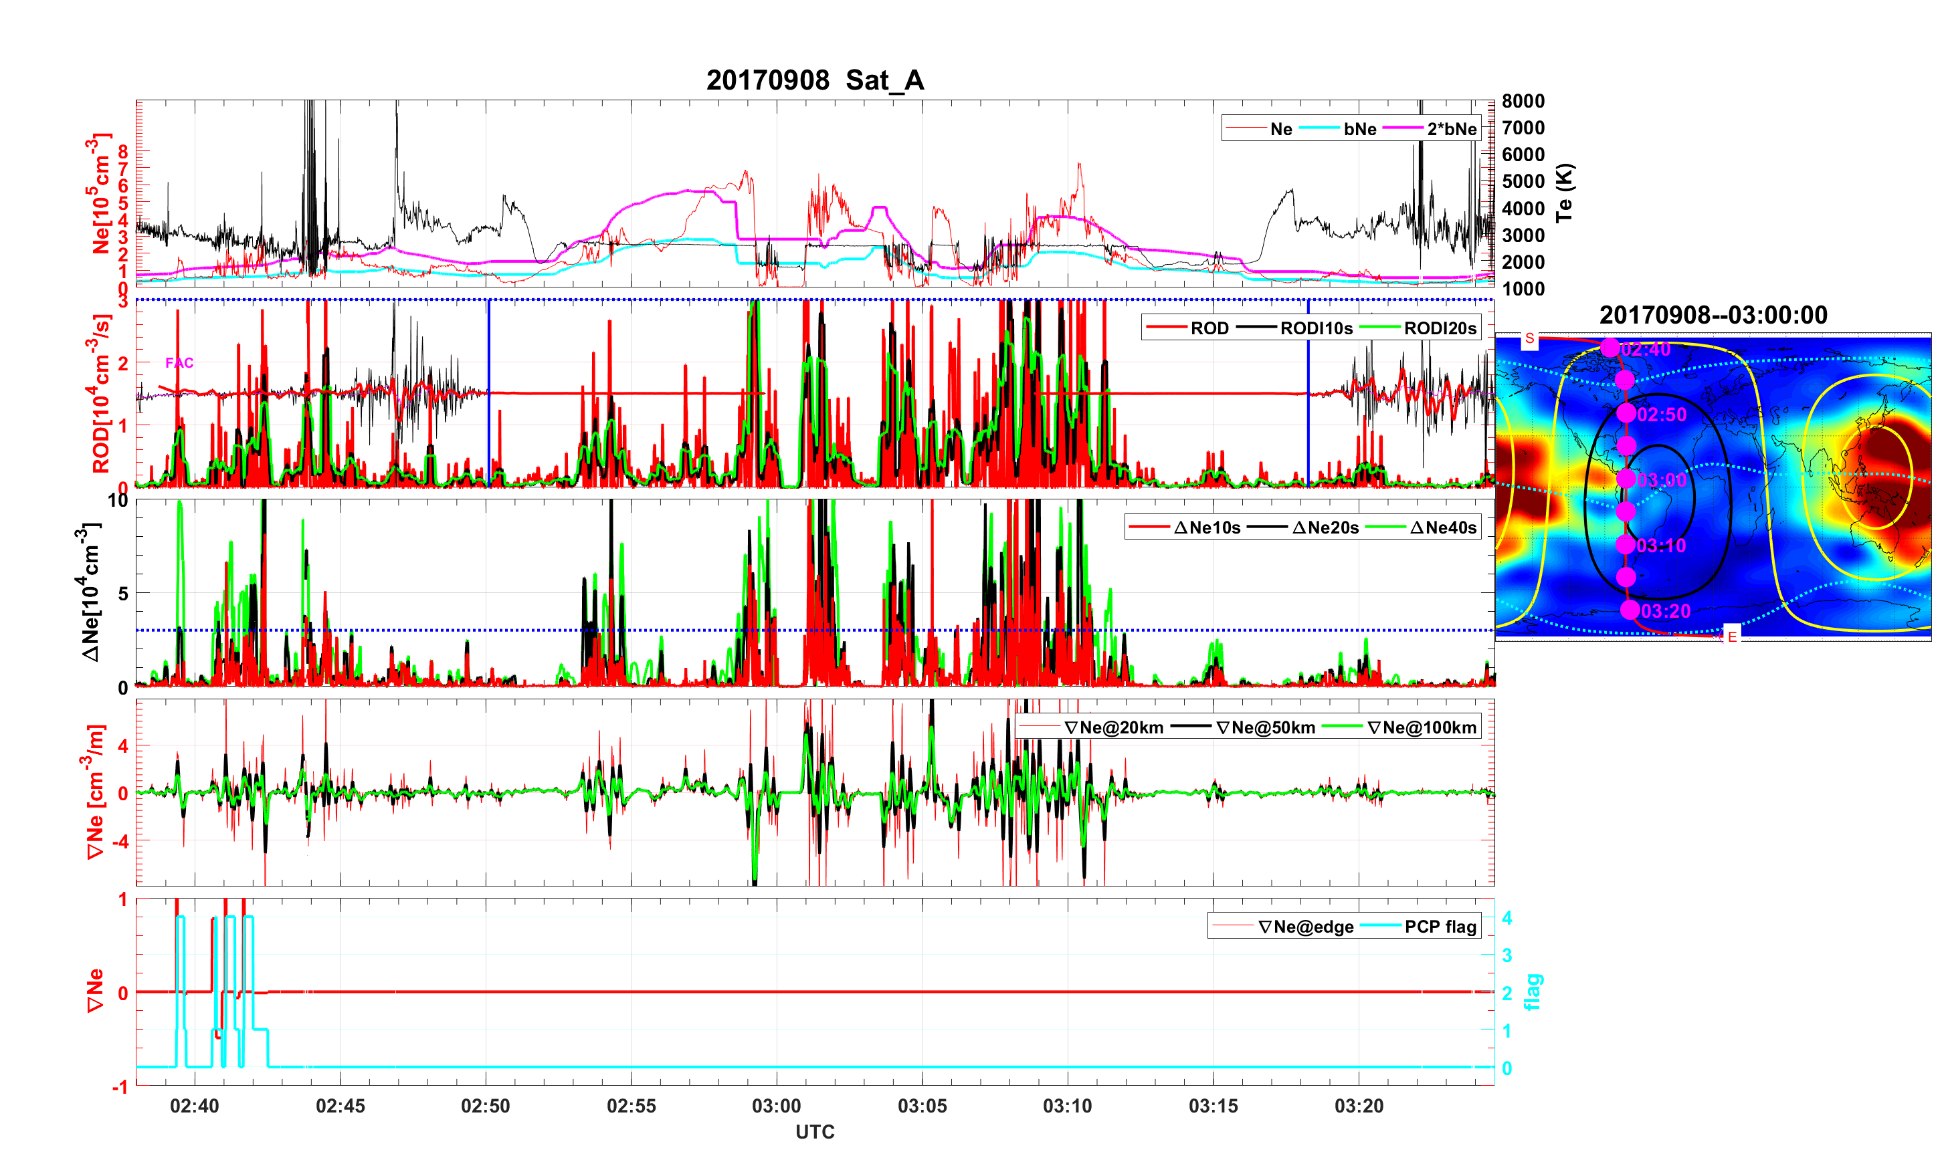Screen dimensions: 1942x1174
Task: Click the magenta 03:00 track marker dot
Action: click(x=1626, y=479)
